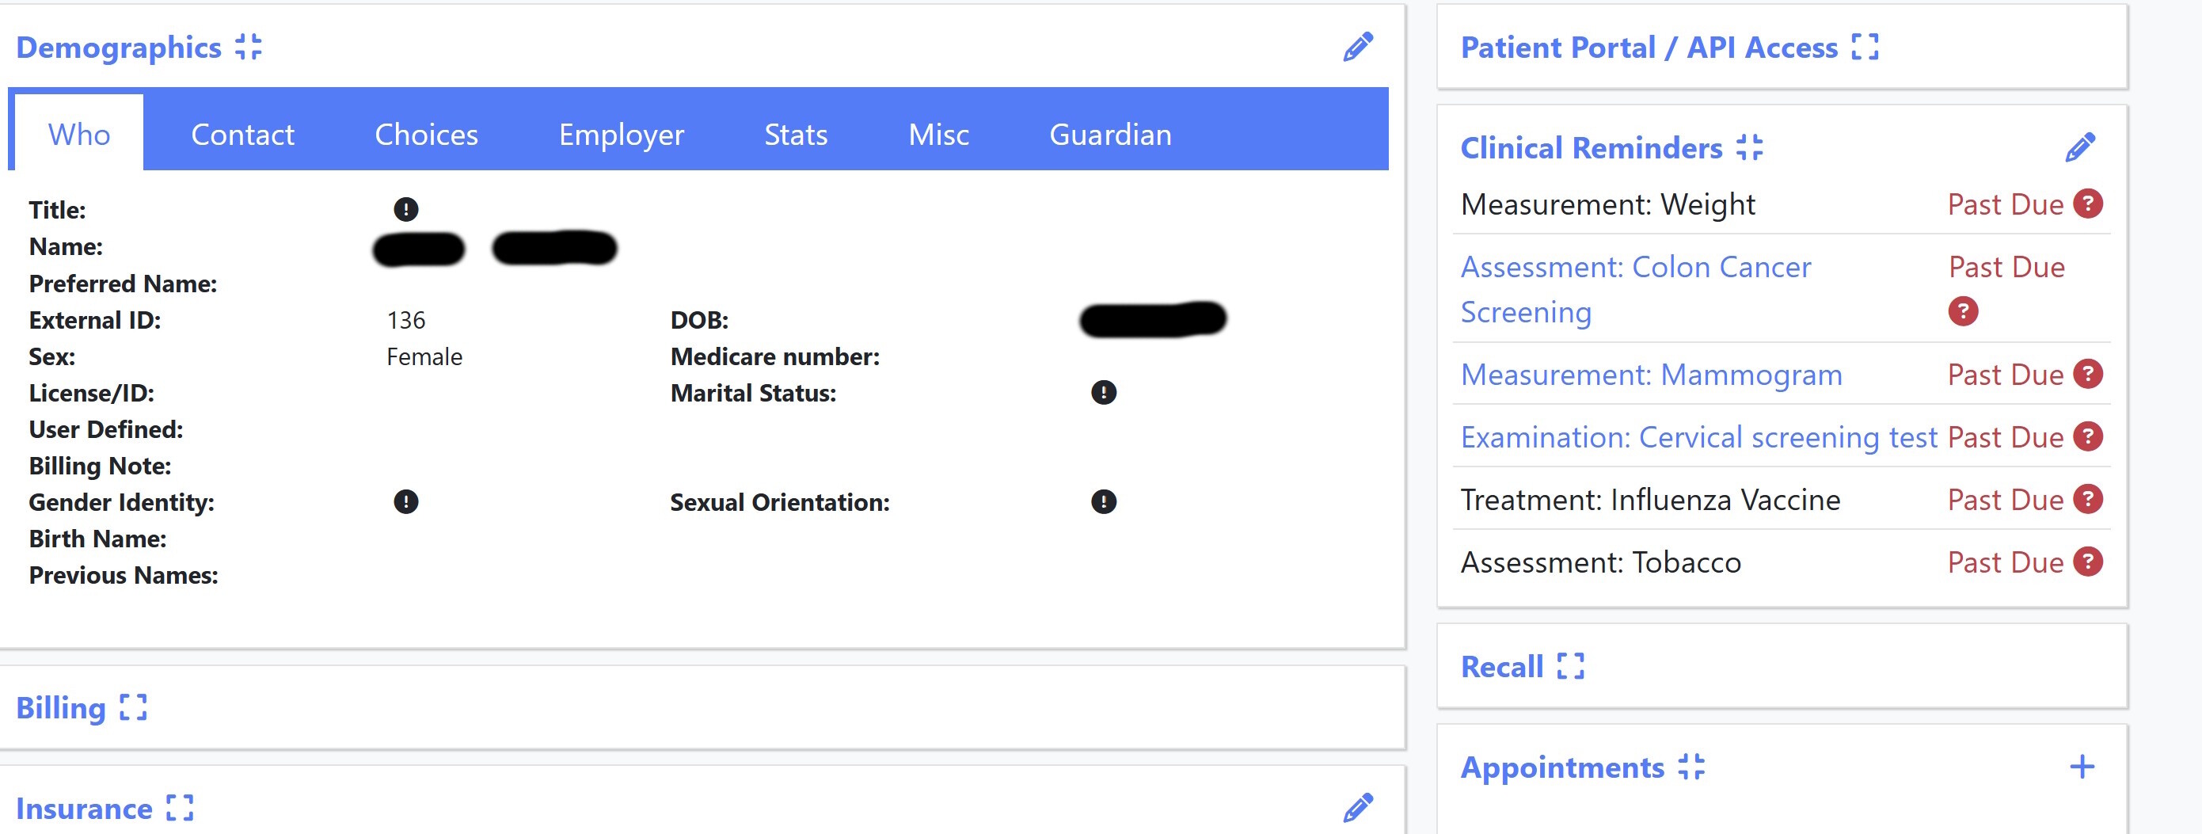Add a new appointment with plus icon
This screenshot has height=834, width=2202.
[x=2082, y=767]
